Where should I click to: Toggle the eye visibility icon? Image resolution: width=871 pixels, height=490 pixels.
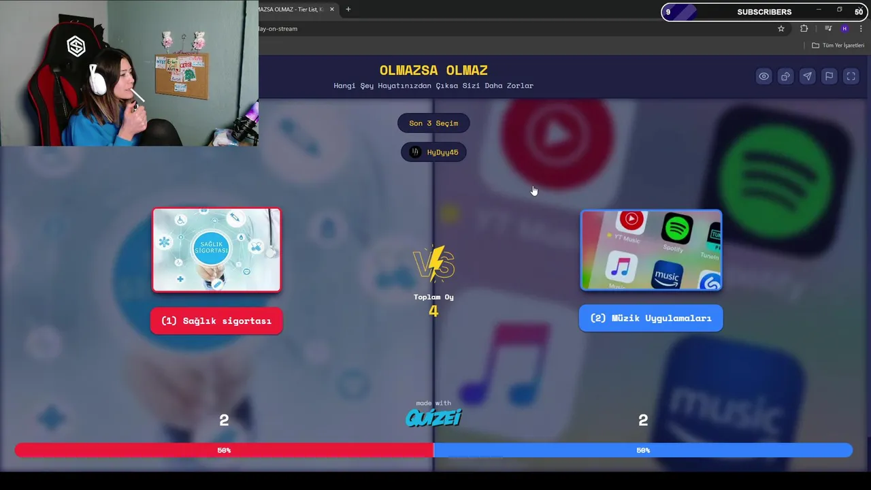click(763, 76)
